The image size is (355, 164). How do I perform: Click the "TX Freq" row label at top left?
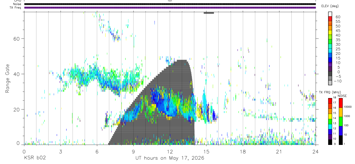15,8
